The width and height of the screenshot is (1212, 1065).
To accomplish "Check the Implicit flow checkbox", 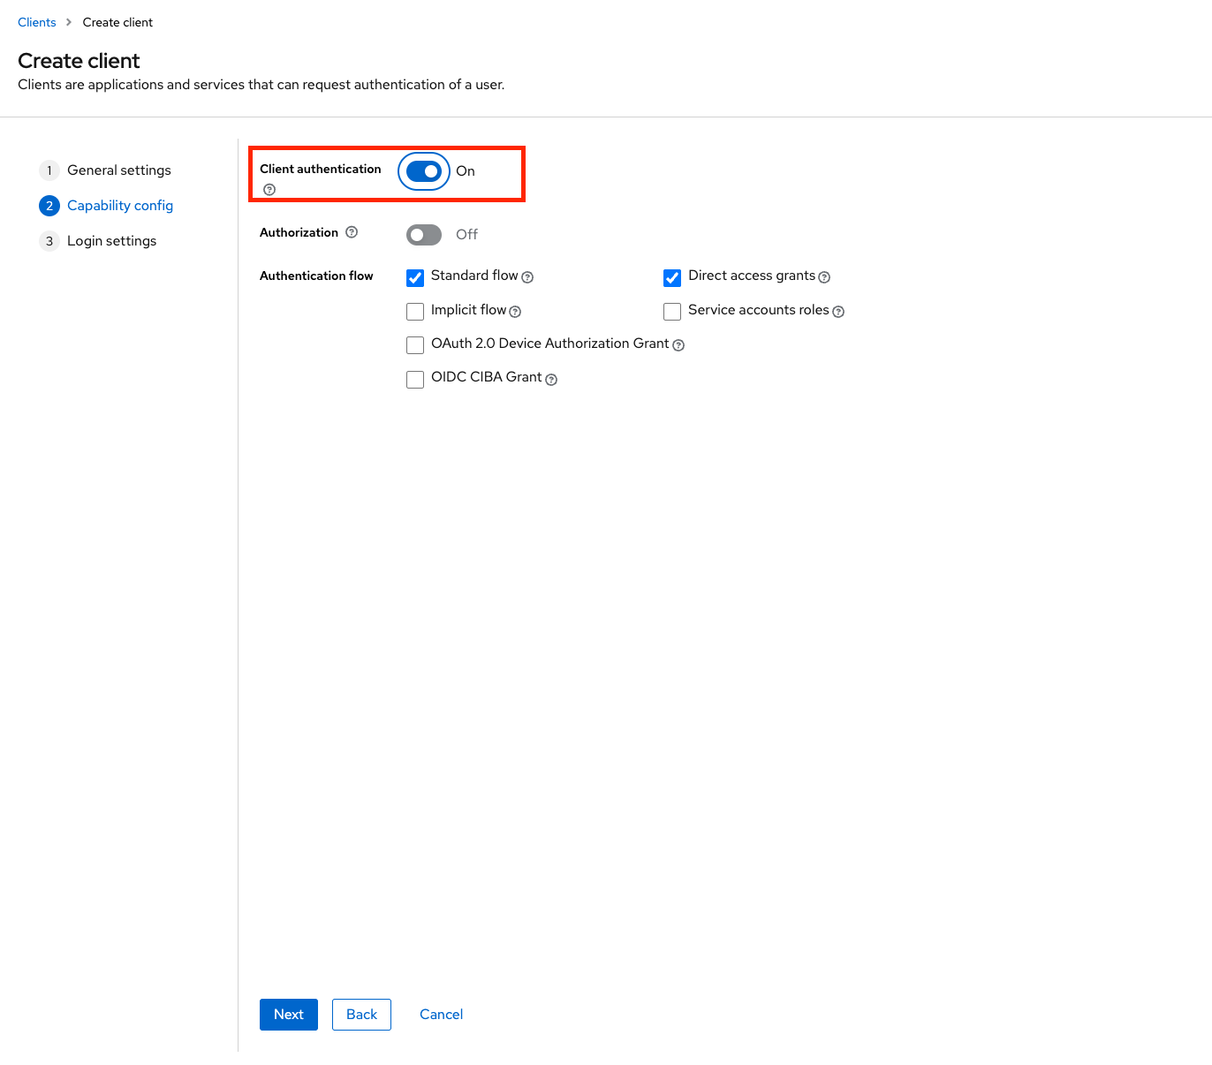I will tap(415, 311).
